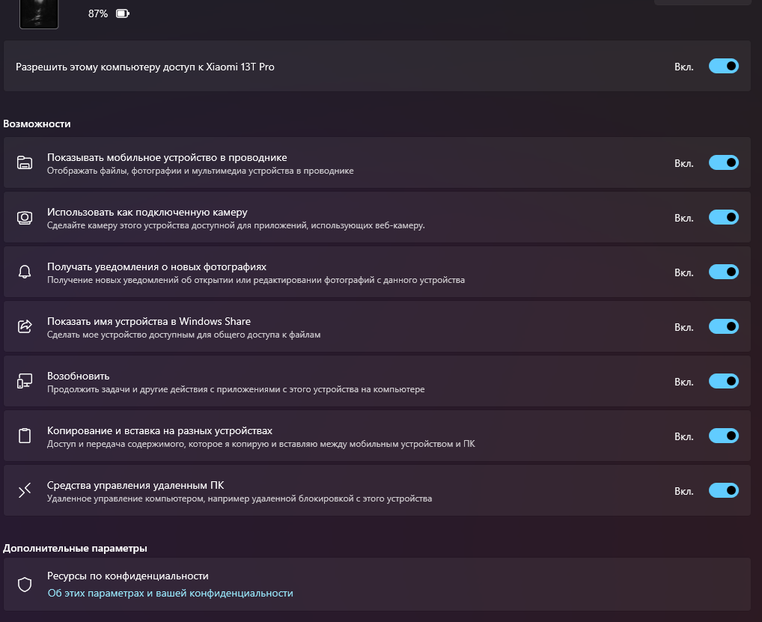The width and height of the screenshot is (762, 622).
Task: Disable 'Получать уведомления о новых фотографиях' switch
Action: [724, 272]
